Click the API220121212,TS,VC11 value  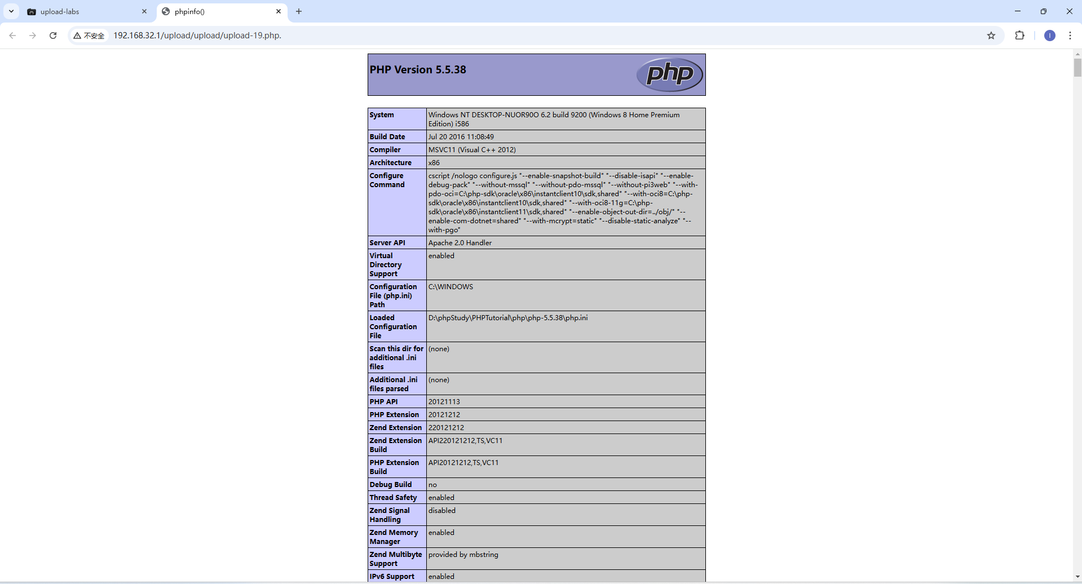point(465,441)
